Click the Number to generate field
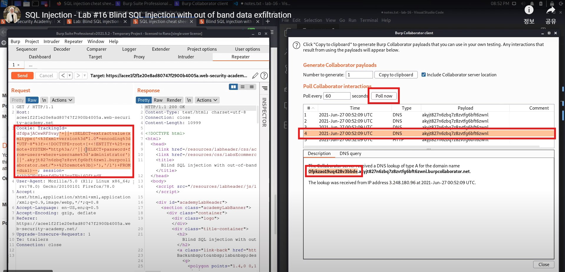 tap(359, 75)
